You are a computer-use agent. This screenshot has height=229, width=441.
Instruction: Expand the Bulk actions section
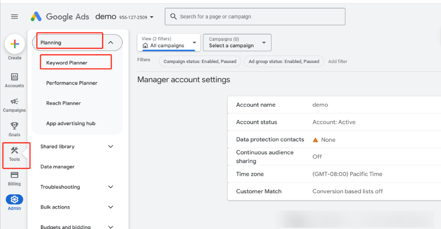(x=110, y=207)
